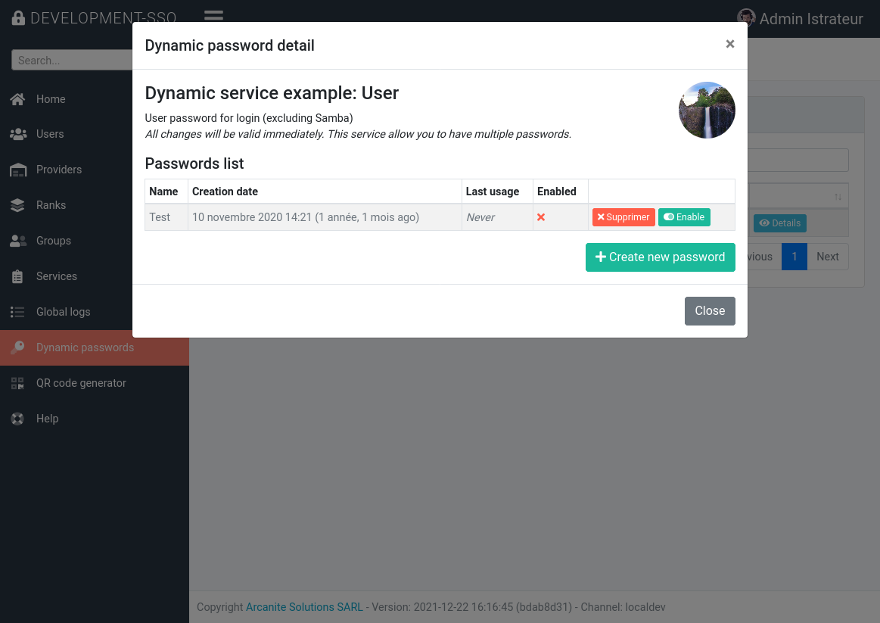
Task: Open Global logs list icon
Action: pyautogui.click(x=17, y=312)
